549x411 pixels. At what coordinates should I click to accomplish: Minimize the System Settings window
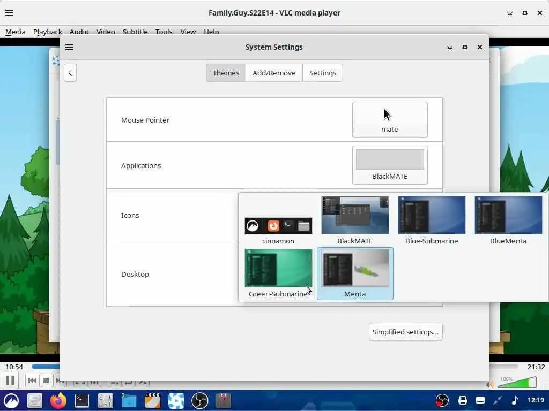click(x=450, y=47)
